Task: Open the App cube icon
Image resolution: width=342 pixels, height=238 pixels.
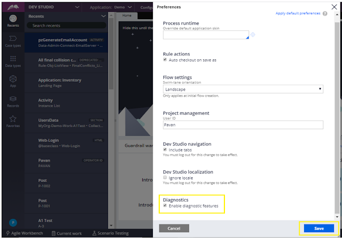Action: 13,78
